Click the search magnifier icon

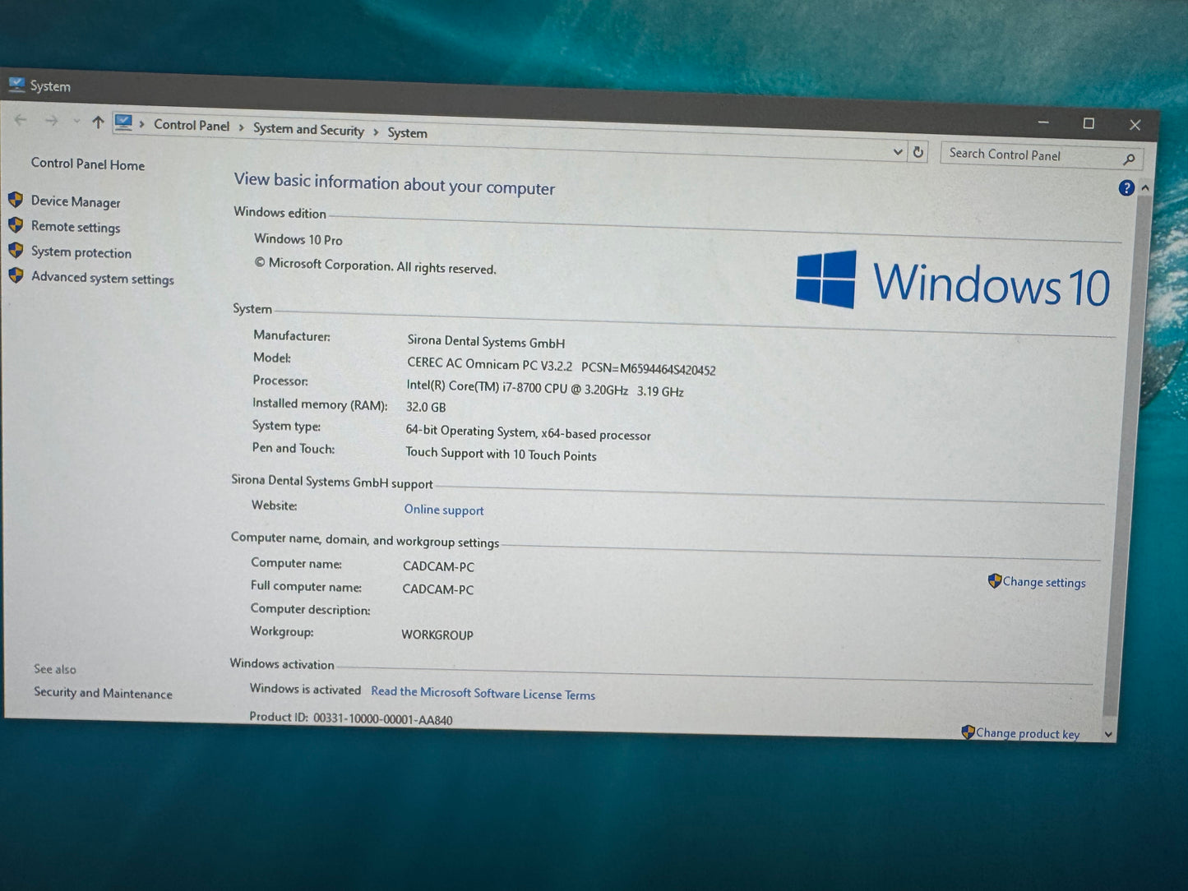(1130, 159)
